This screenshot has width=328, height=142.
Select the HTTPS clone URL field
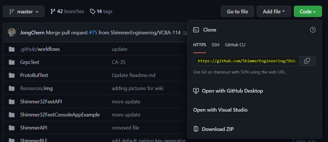coord(246,61)
